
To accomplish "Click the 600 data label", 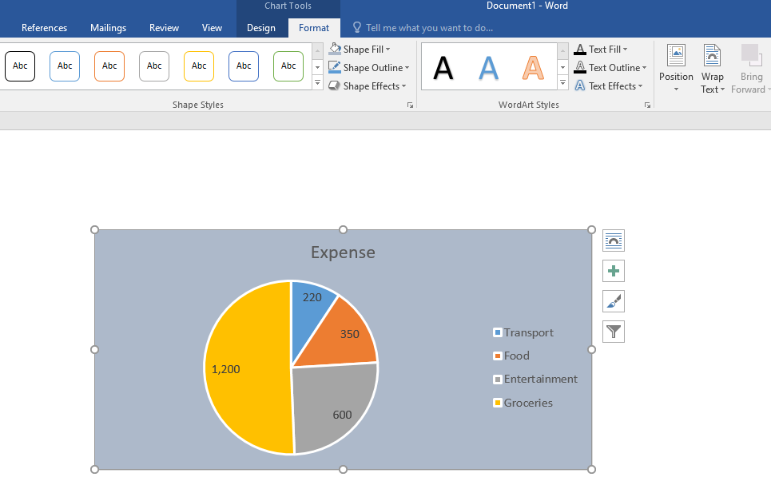I will (342, 415).
